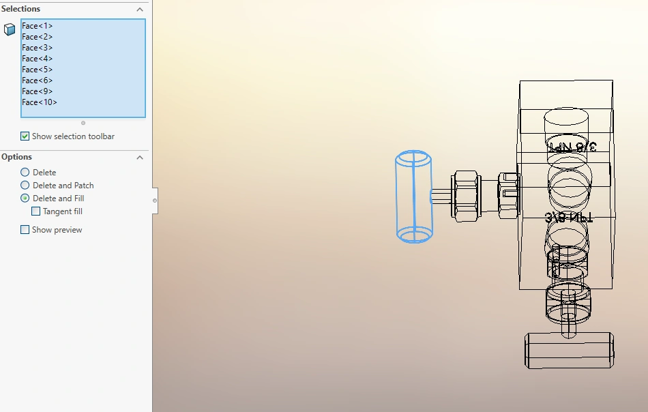648x412 pixels.
Task: Click the face selection cube icon
Action: tap(9, 29)
